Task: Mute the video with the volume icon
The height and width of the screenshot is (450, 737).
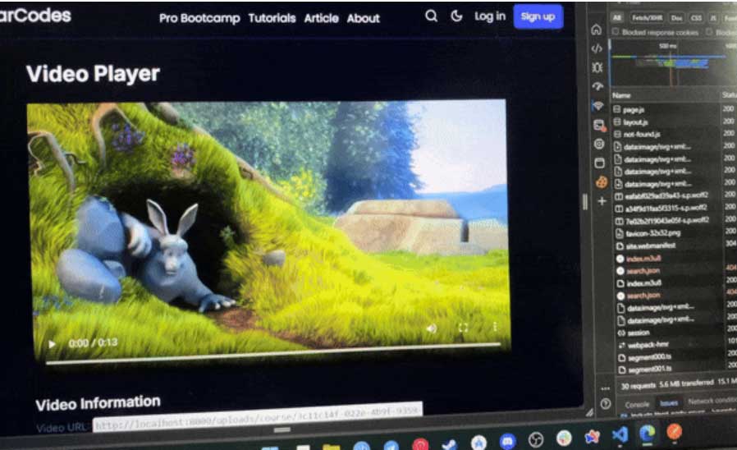Action: click(432, 328)
